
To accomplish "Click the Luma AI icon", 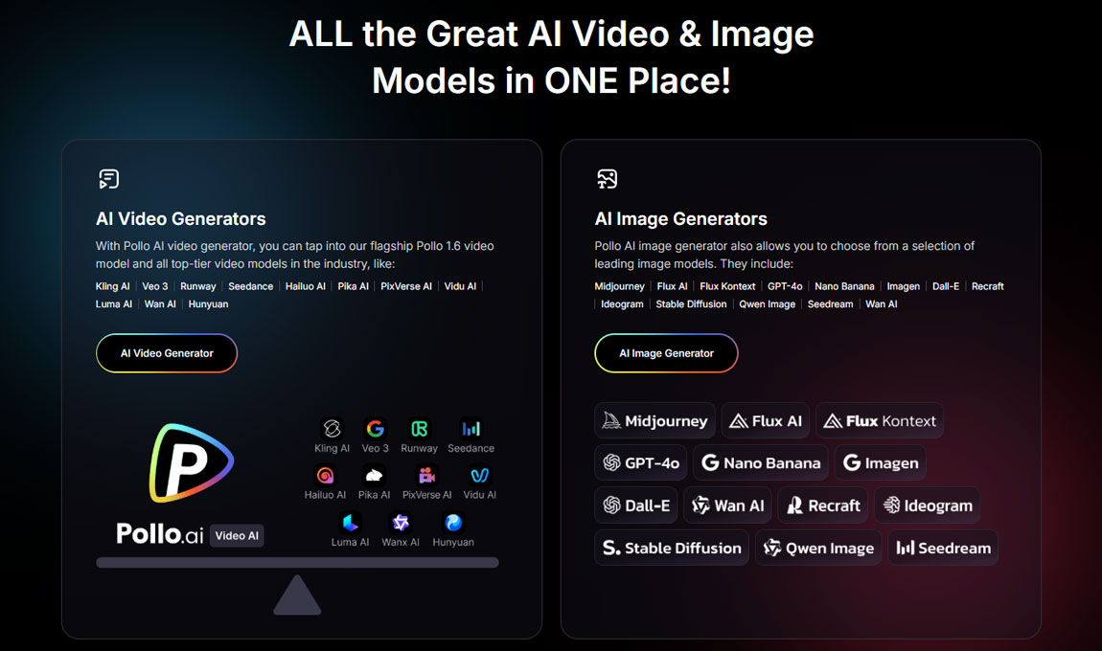I will click(x=350, y=523).
